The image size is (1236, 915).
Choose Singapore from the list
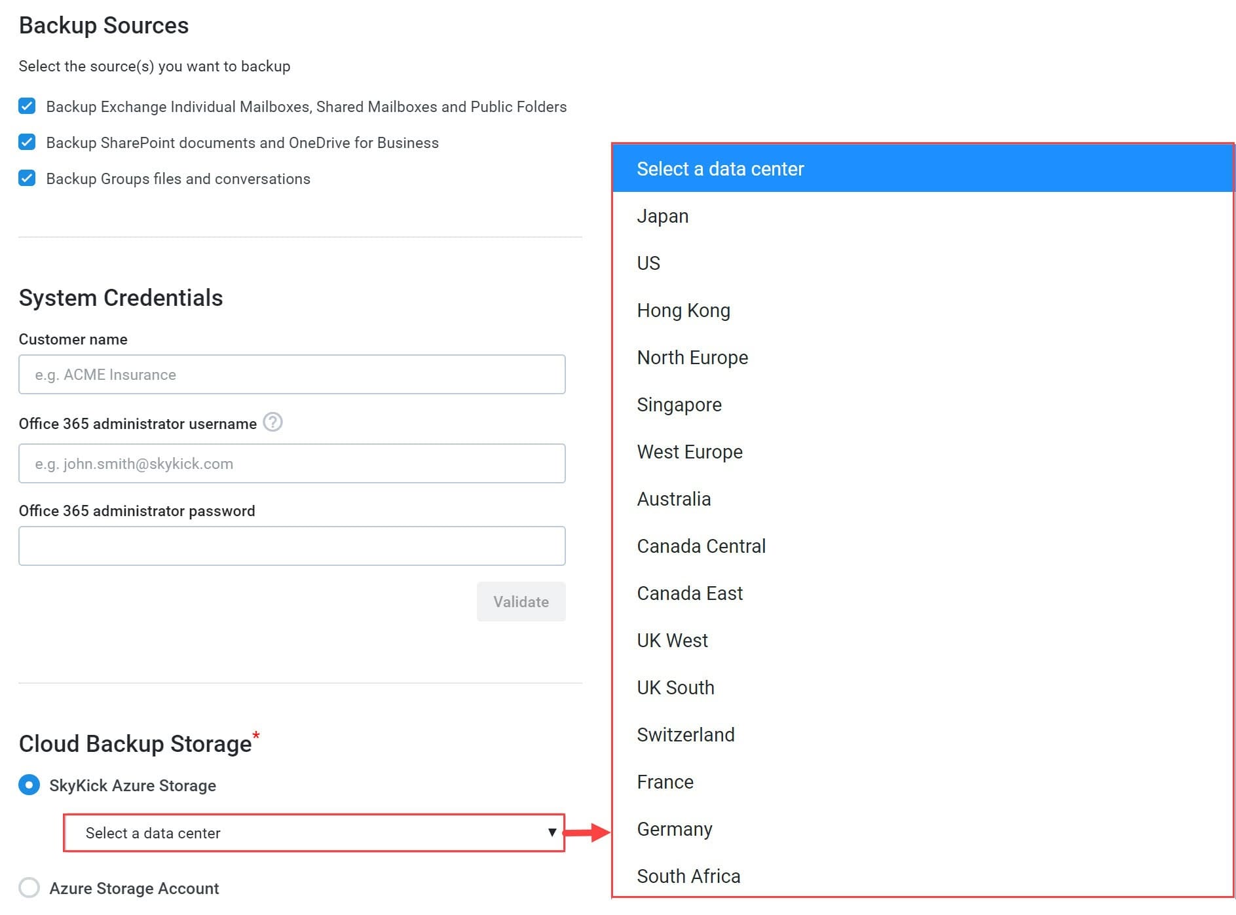click(x=679, y=404)
